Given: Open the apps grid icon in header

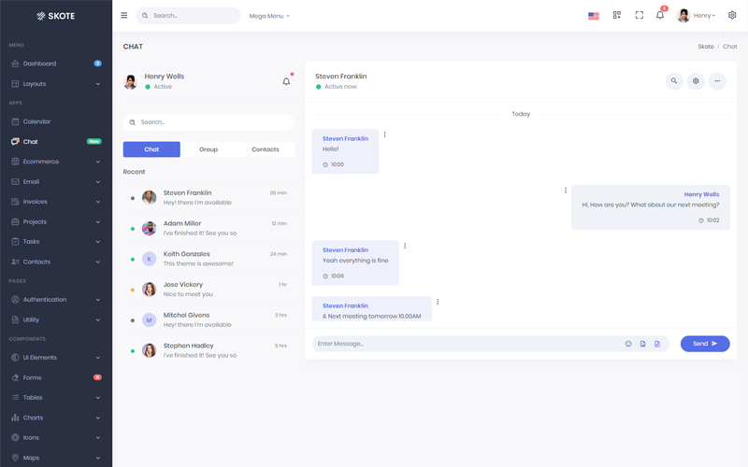Looking at the screenshot, I should [617, 16].
